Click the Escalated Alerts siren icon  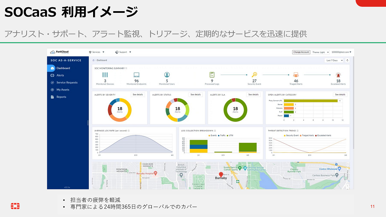click(x=338, y=75)
